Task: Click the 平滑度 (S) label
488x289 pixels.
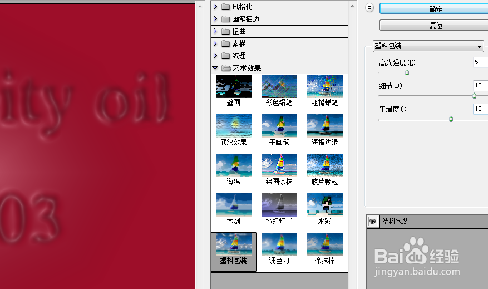Action: click(394, 109)
